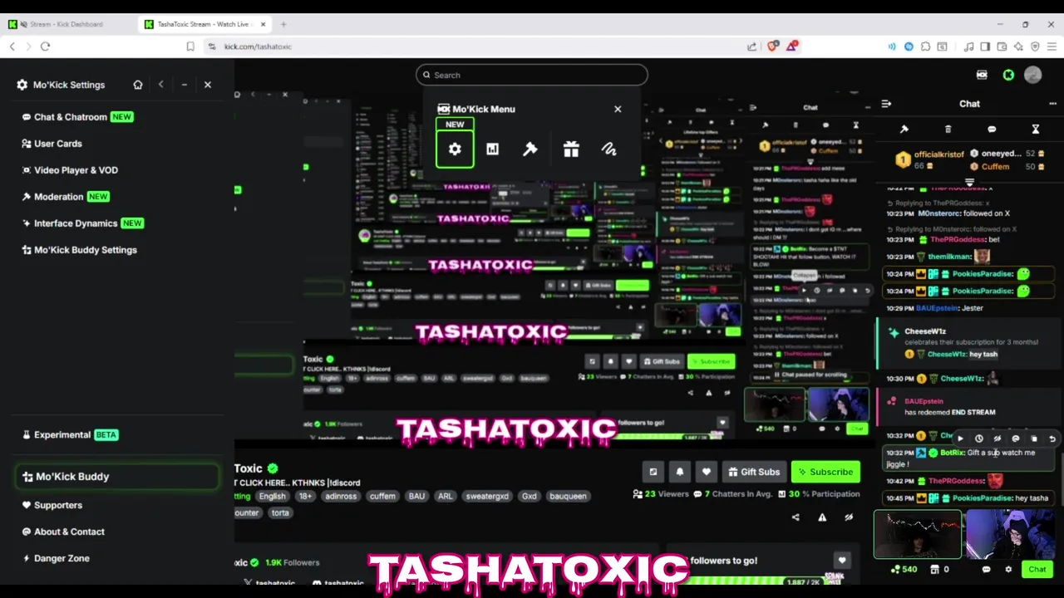Image resolution: width=1064 pixels, height=598 pixels.
Task: Open the gift box icon in Mo'Kick Menu
Action: (571, 149)
